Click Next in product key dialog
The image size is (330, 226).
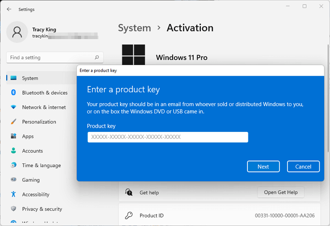pos(263,167)
